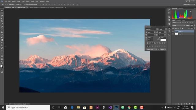Image resolution: width=196 pixels, height=110 pixels.
Task: Select the Brush tool
Action: (2, 29)
